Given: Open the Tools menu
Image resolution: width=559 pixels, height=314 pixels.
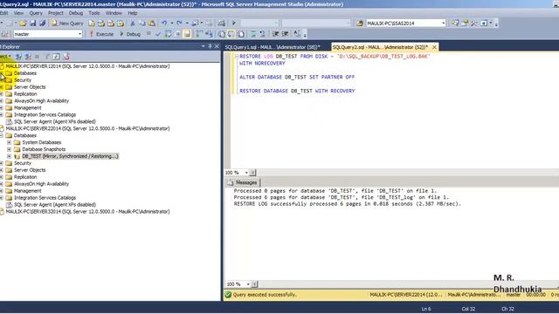Looking at the screenshot, I should [94, 13].
